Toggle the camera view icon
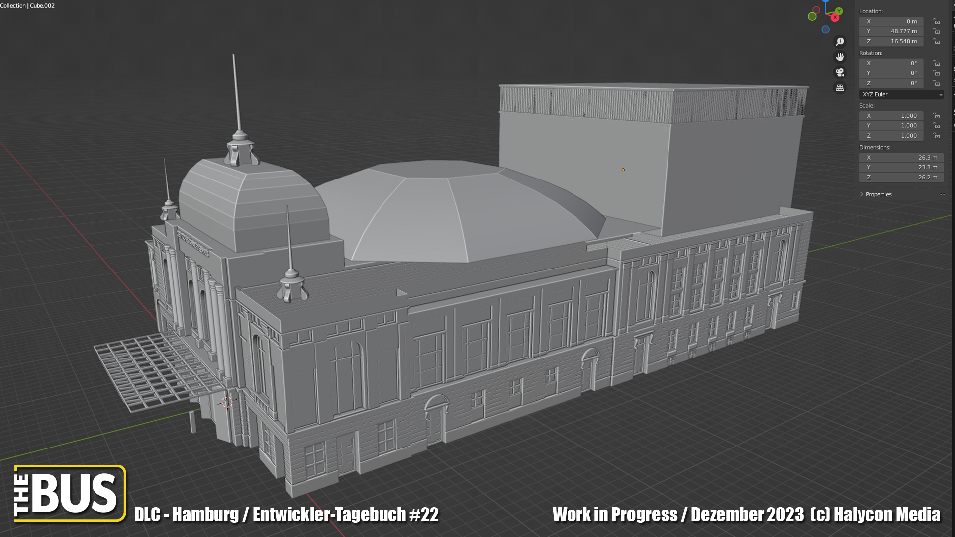 coord(840,72)
